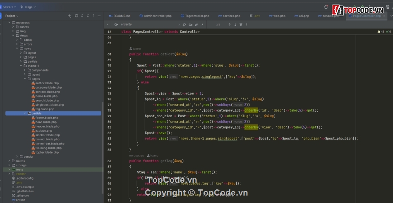Open footer.blade.php in the tree
This screenshot has height=203, width=393.
[x=45, y=118]
